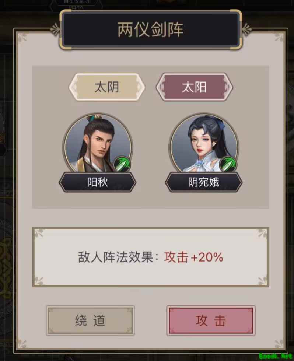Switch to the 太阳 tab

194,87
